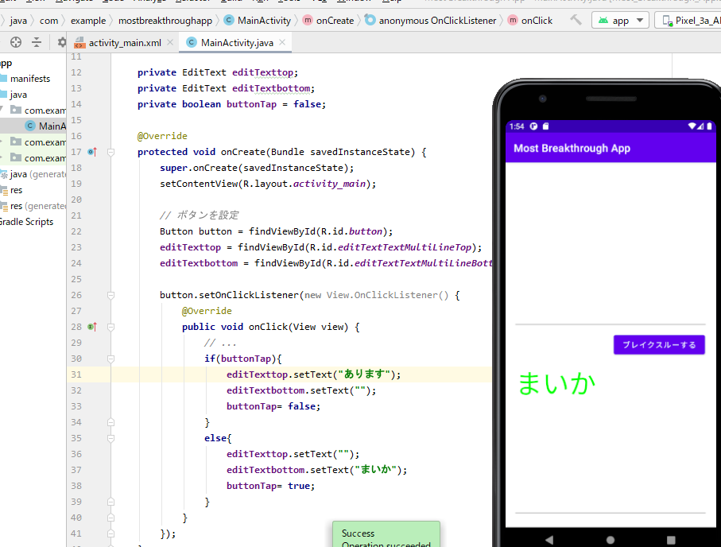The height and width of the screenshot is (547, 721).
Task: Click the Make Project hammer icon
Action: coord(576,20)
